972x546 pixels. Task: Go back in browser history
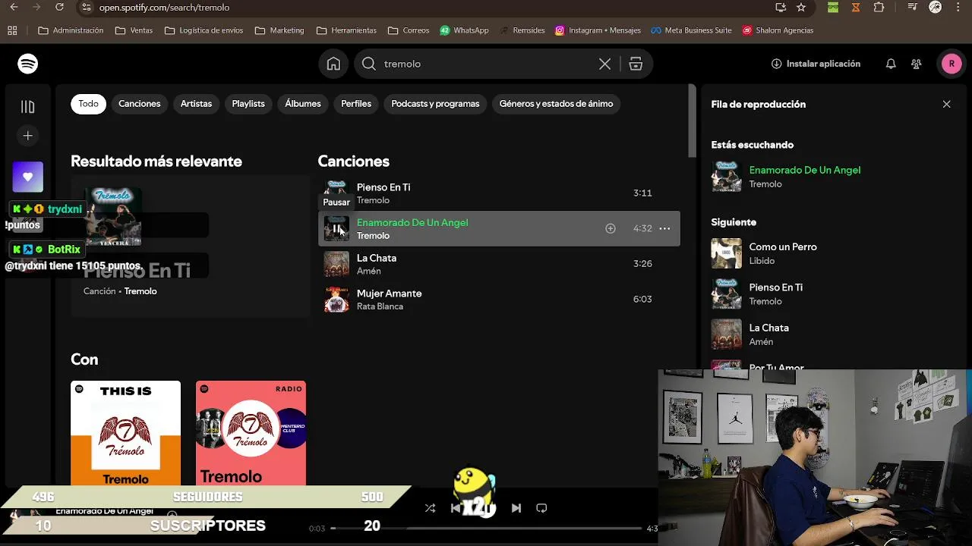[x=14, y=8]
